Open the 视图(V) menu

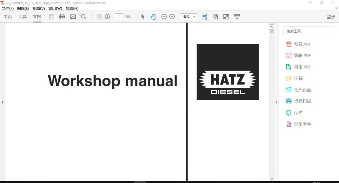39,8
